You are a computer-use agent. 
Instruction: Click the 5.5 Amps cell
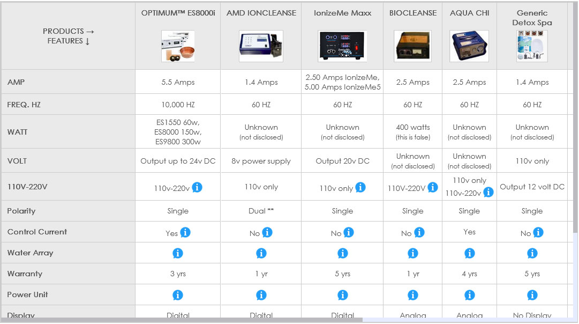pos(178,82)
